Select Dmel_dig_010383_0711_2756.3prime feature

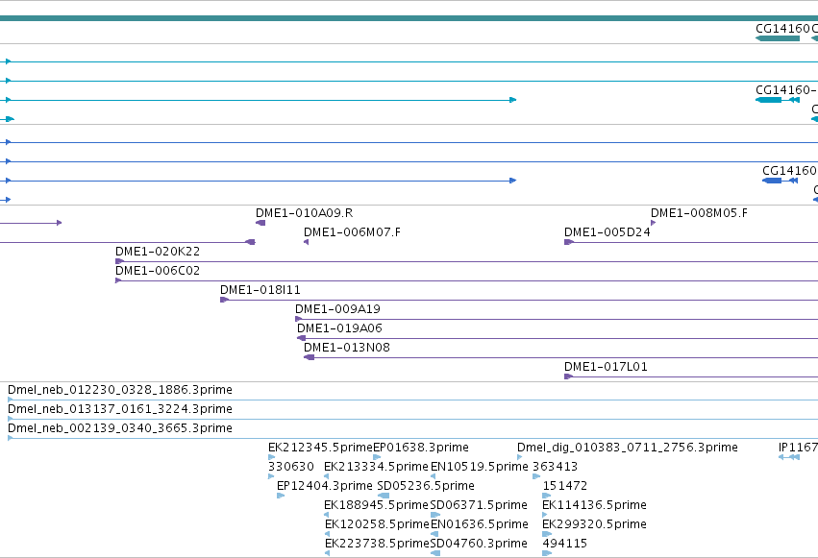tap(628, 448)
